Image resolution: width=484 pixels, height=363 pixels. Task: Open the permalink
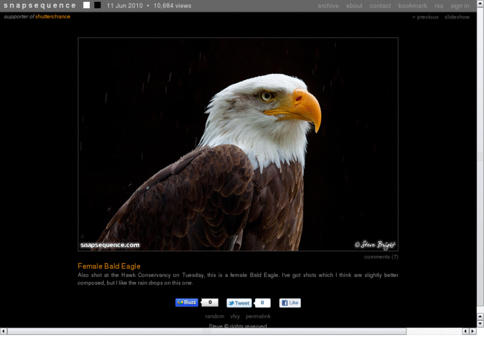coord(258,316)
